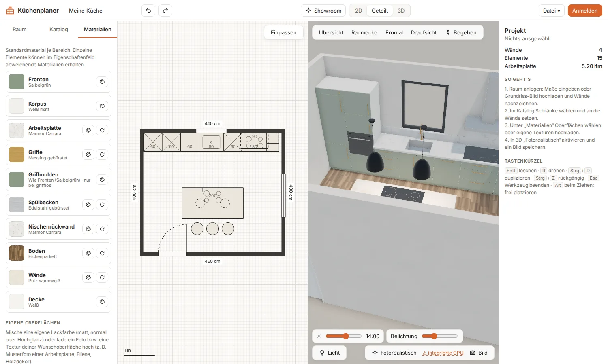This screenshot has height=364, width=608.
Task: Click the Anmelden button
Action: pyautogui.click(x=585, y=11)
